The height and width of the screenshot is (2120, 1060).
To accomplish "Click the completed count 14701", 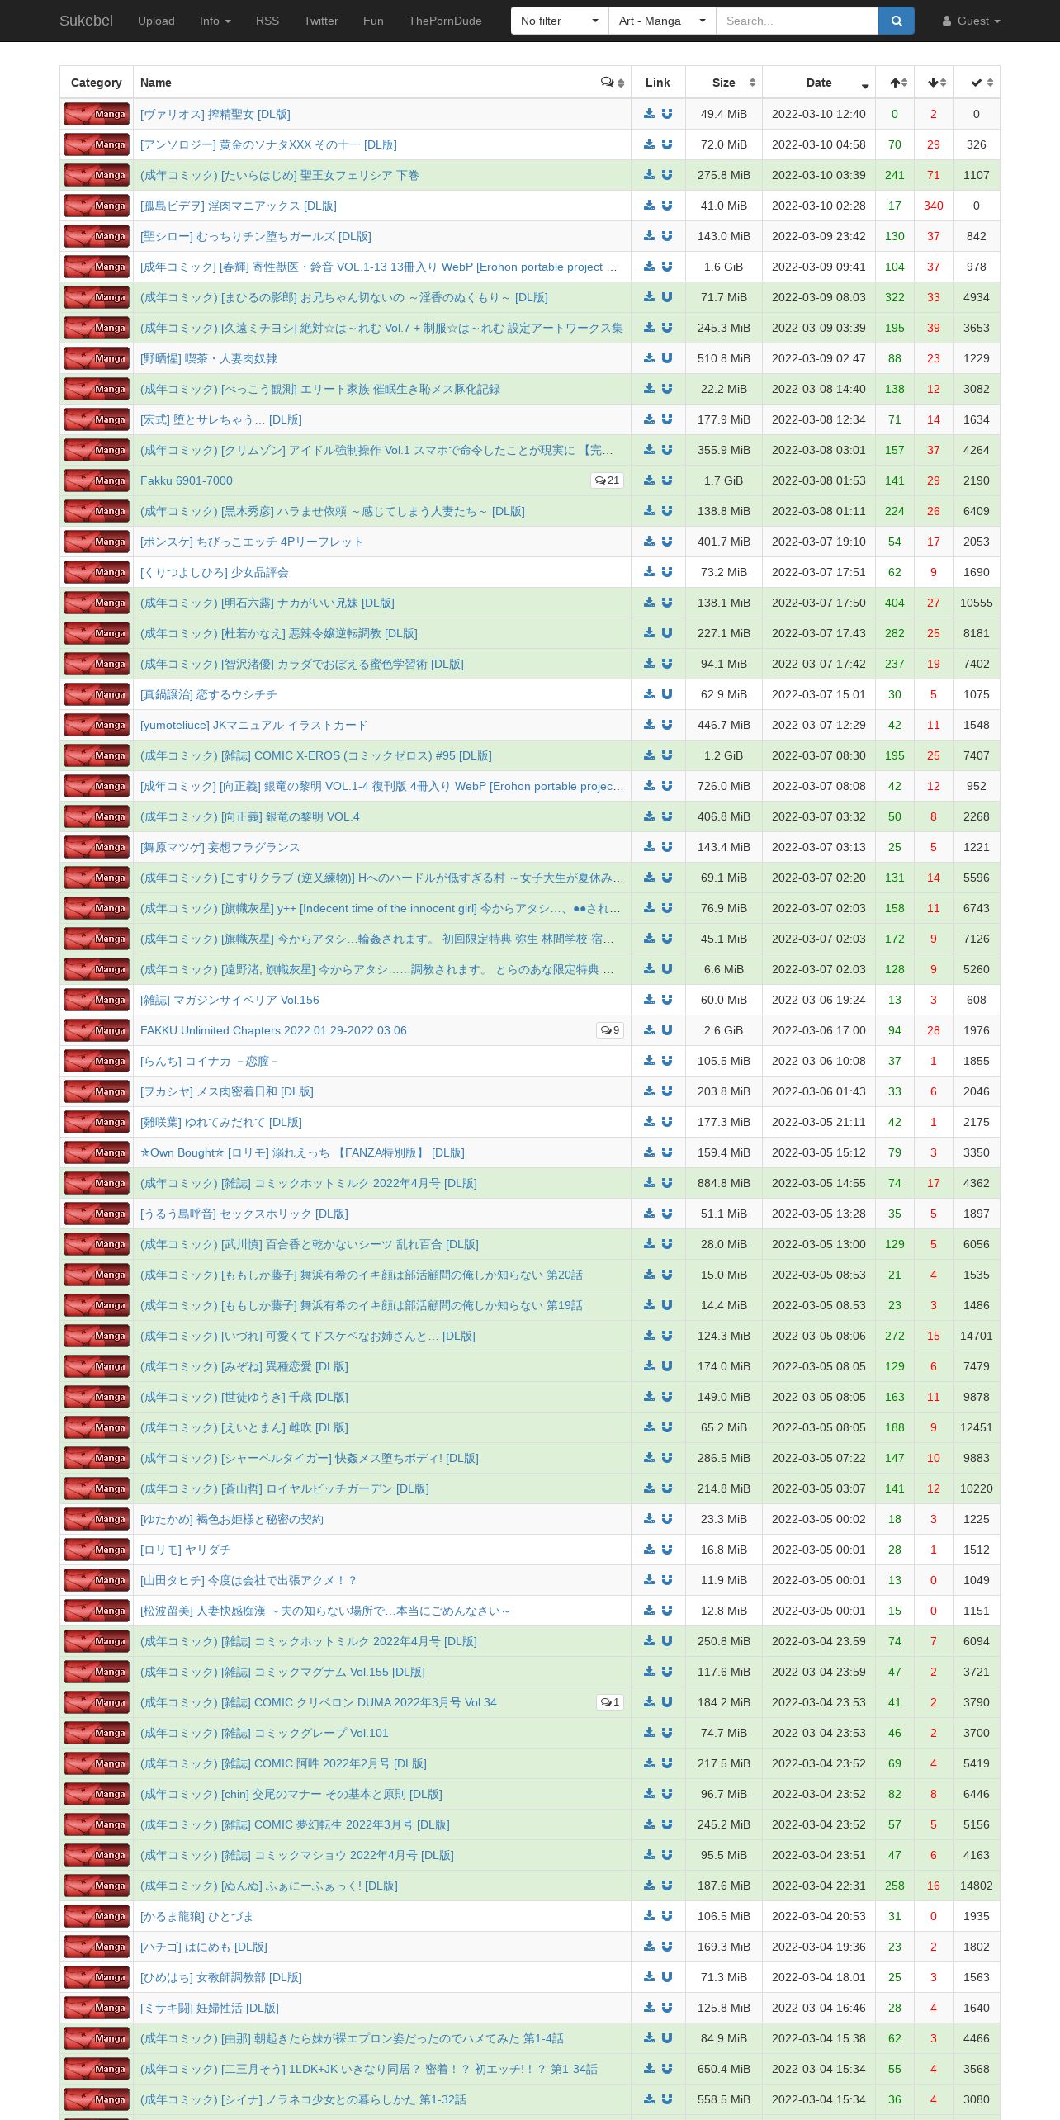I will coord(977,1336).
